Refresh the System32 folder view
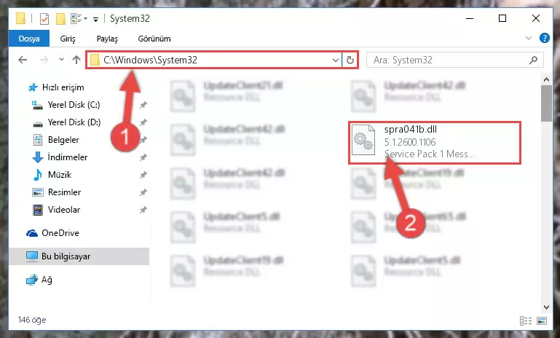This screenshot has width=560, height=338. click(350, 60)
